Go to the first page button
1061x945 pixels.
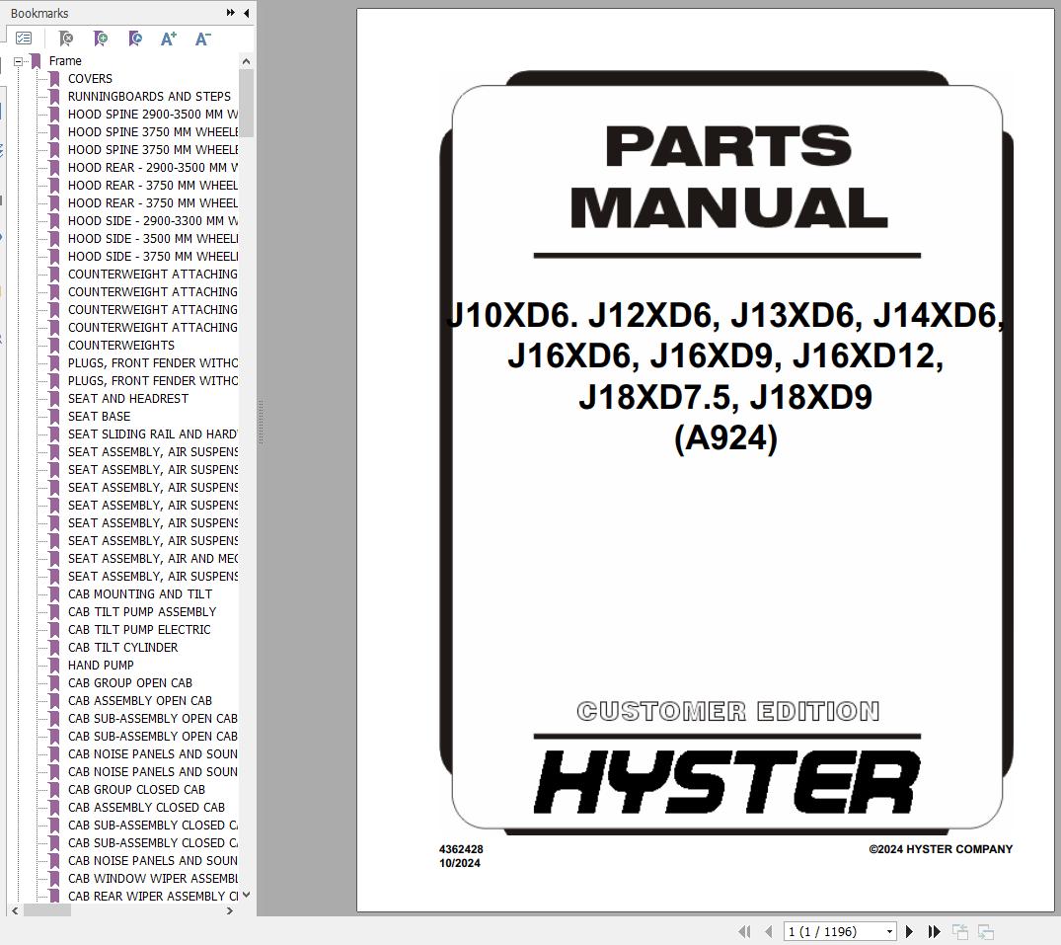pos(744,931)
